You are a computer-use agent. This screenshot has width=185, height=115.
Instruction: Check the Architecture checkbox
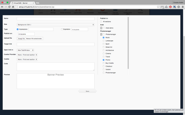(104, 50)
